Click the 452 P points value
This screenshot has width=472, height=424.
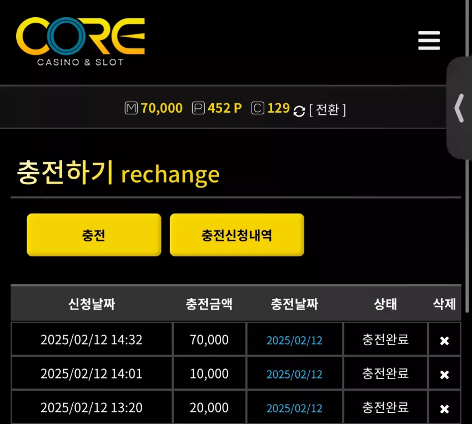coord(224,108)
